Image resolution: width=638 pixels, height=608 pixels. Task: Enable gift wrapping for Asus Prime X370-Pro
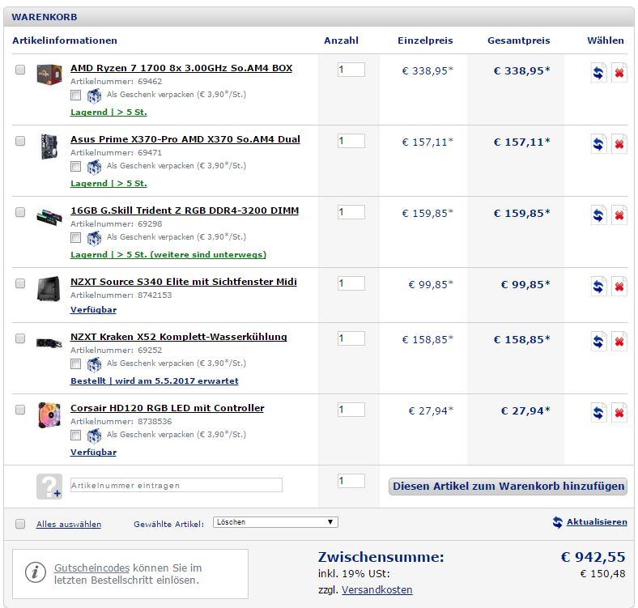click(x=75, y=166)
